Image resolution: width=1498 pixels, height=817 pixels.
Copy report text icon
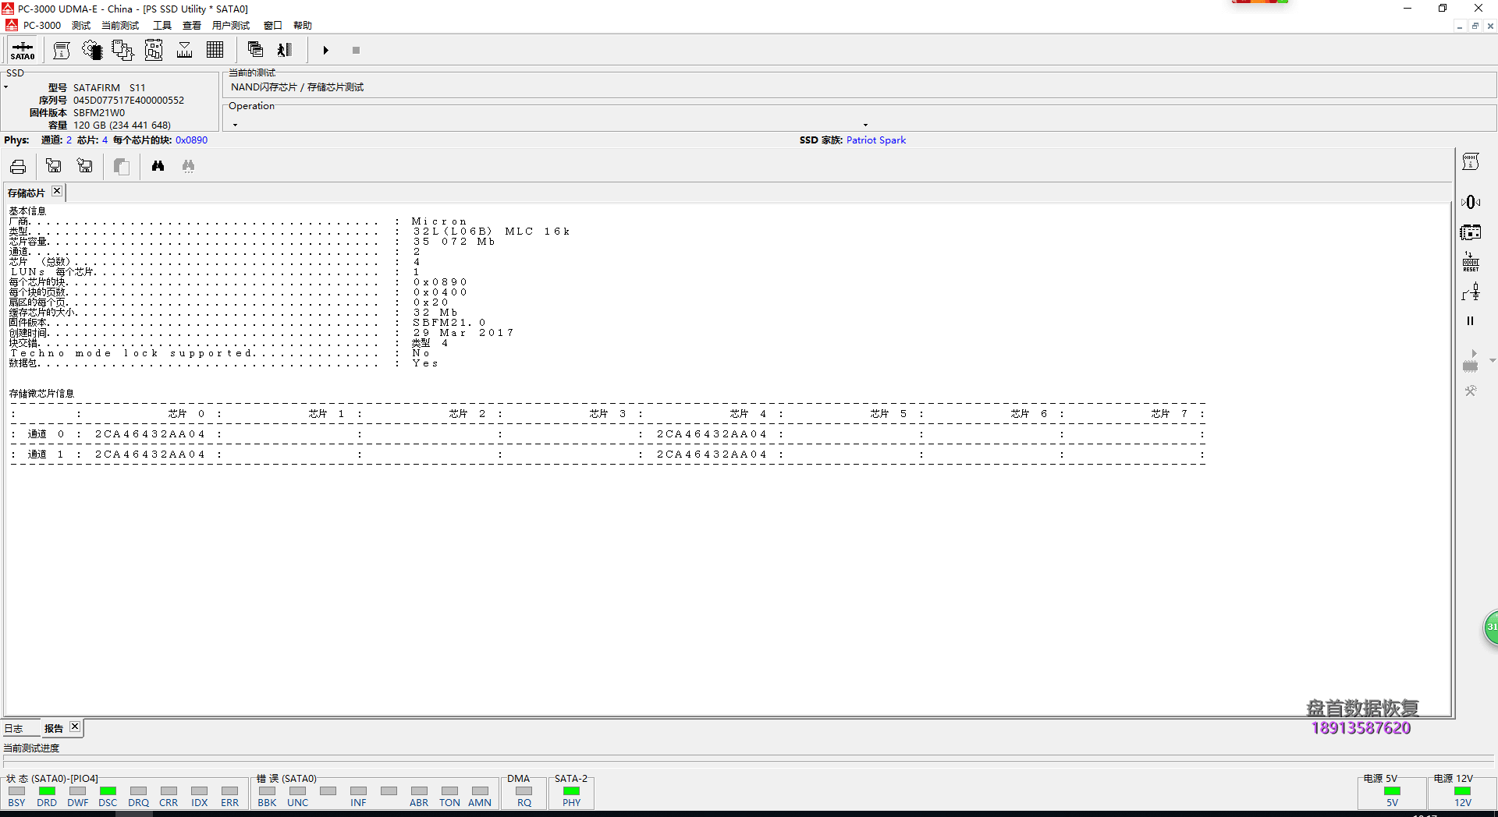[x=122, y=166]
